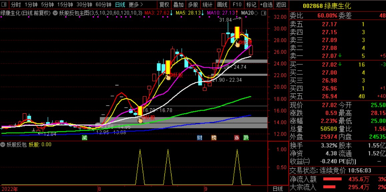Click the 日线 label at bottom-right corner
Screen dimensions: 386x192
pyautogui.click(x=278, y=189)
